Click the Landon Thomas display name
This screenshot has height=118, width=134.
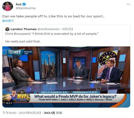point(24,29)
